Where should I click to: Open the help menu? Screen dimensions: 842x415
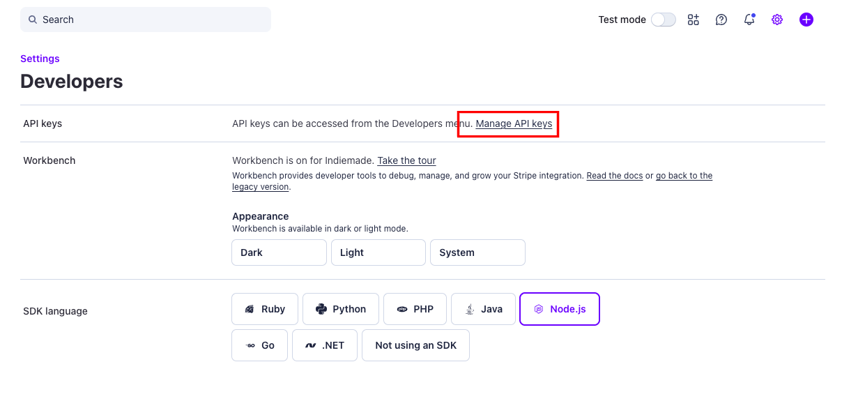[x=721, y=20]
